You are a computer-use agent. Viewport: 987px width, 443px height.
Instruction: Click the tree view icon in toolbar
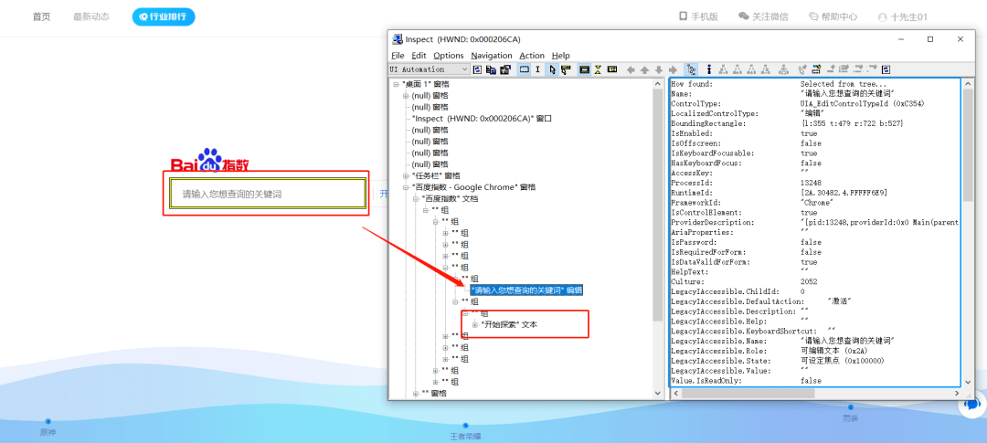click(691, 69)
